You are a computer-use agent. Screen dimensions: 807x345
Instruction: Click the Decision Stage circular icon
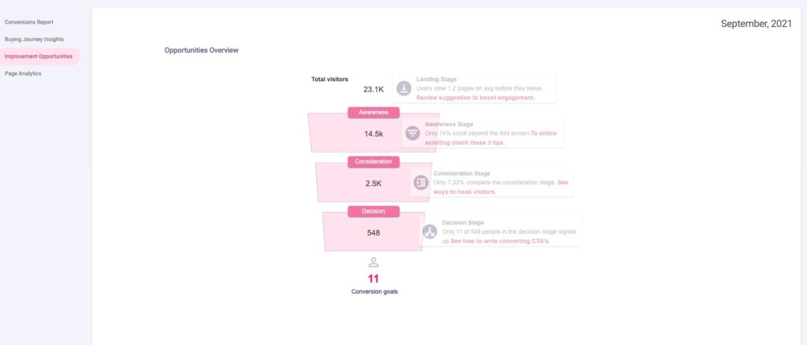430,232
